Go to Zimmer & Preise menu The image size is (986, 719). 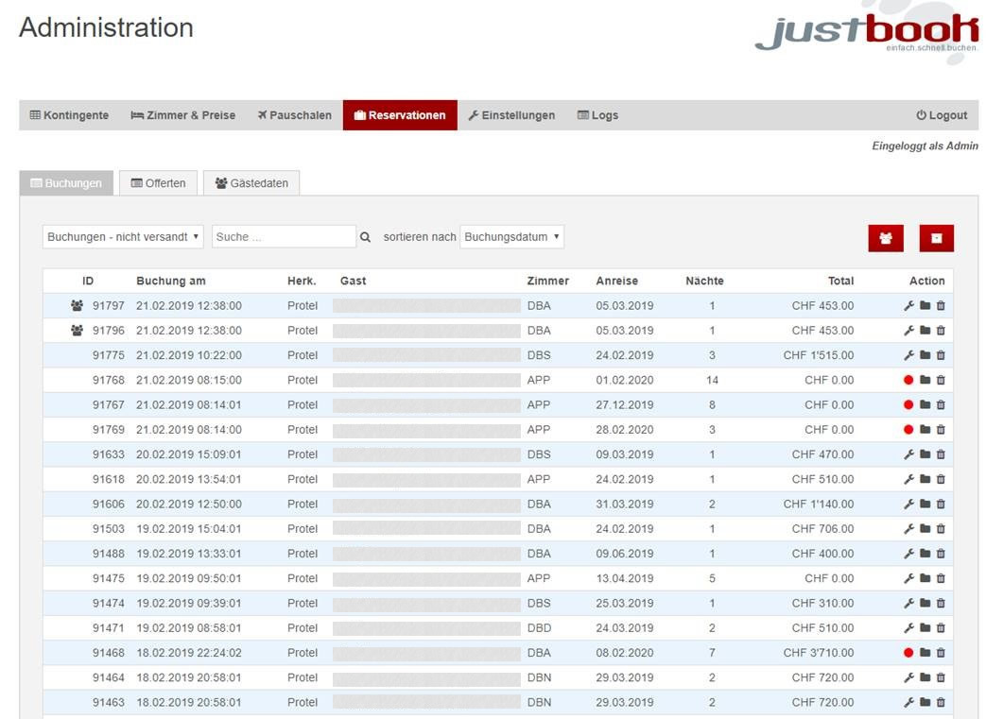pyautogui.click(x=183, y=115)
